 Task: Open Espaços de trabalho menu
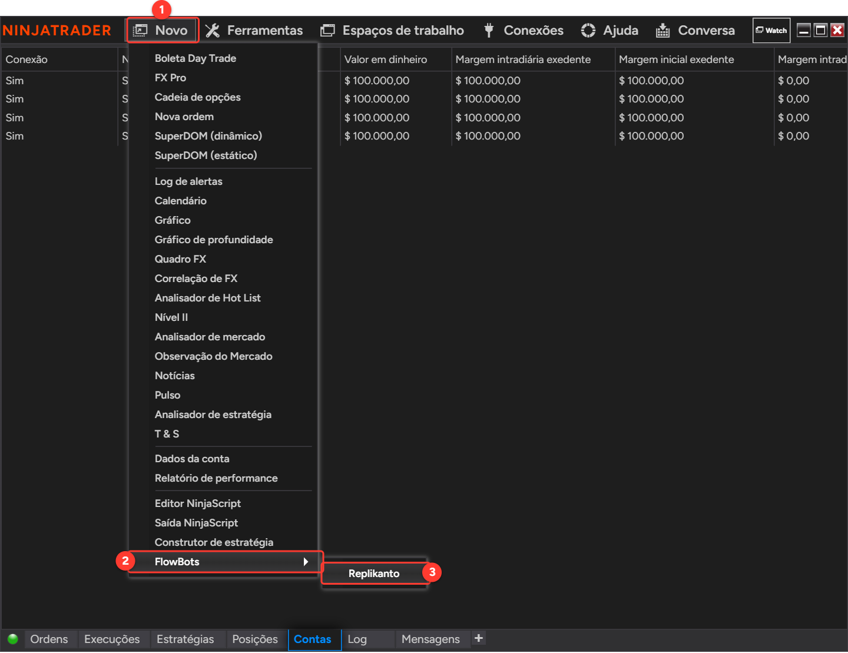[392, 31]
